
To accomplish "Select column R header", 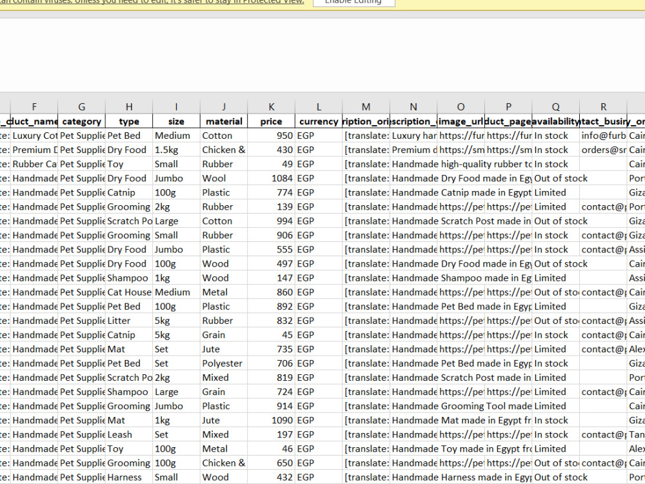I will pos(603,107).
